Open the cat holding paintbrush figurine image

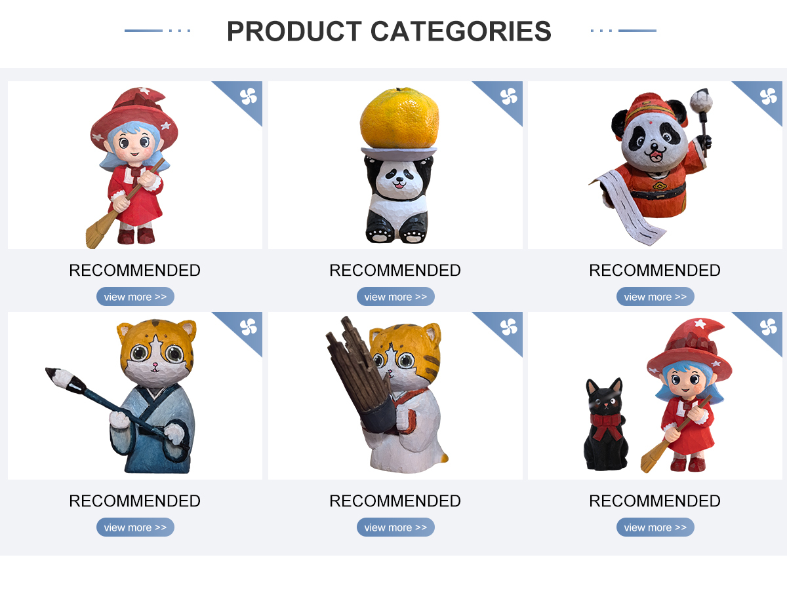(x=135, y=396)
